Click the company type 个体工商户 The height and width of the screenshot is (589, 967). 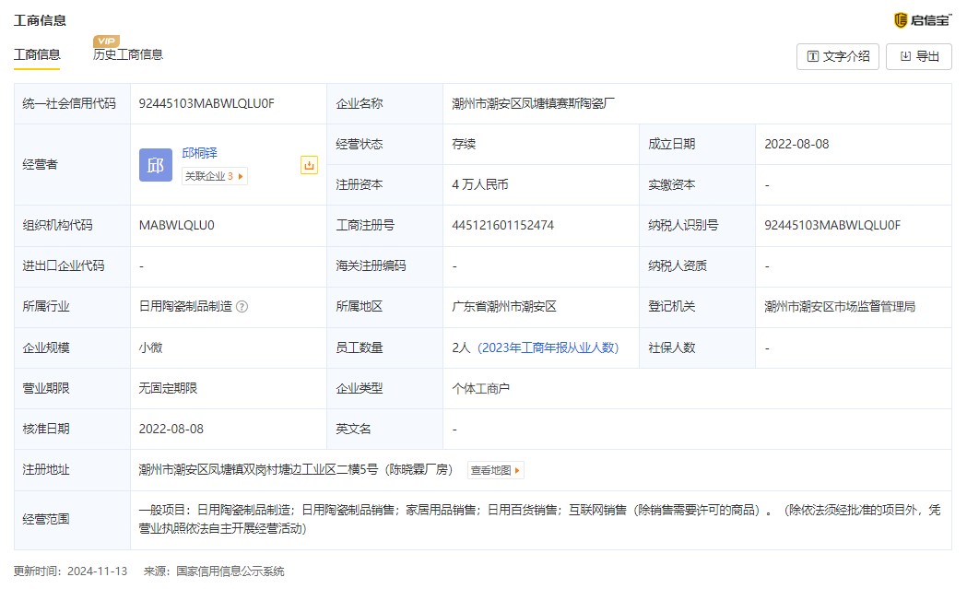tap(480, 389)
